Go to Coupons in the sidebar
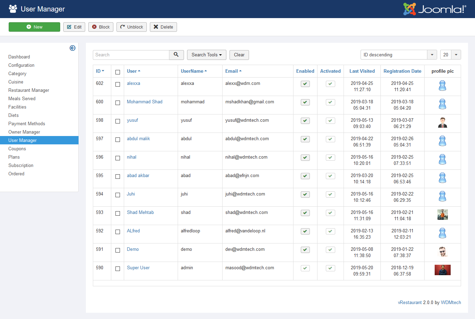 click(x=17, y=149)
